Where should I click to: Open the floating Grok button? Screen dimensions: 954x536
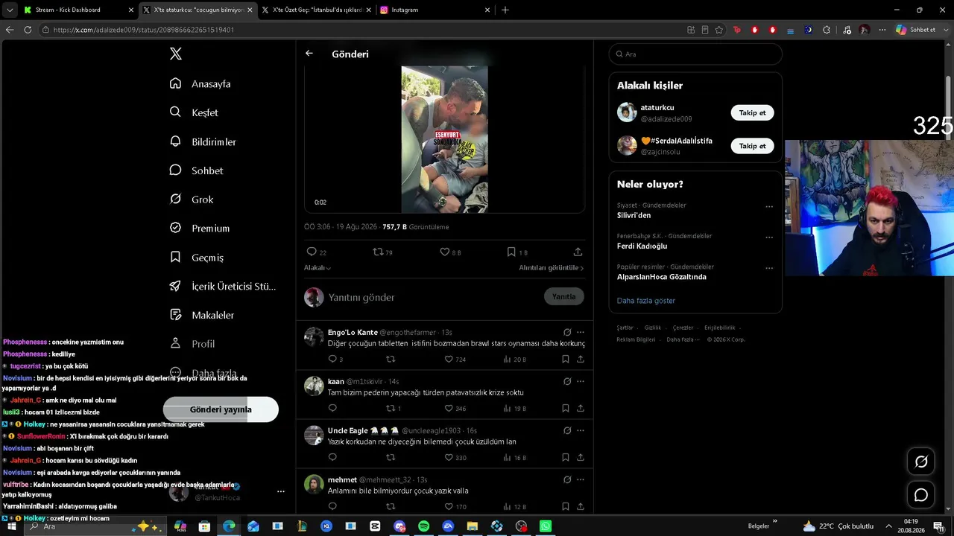coord(921,462)
